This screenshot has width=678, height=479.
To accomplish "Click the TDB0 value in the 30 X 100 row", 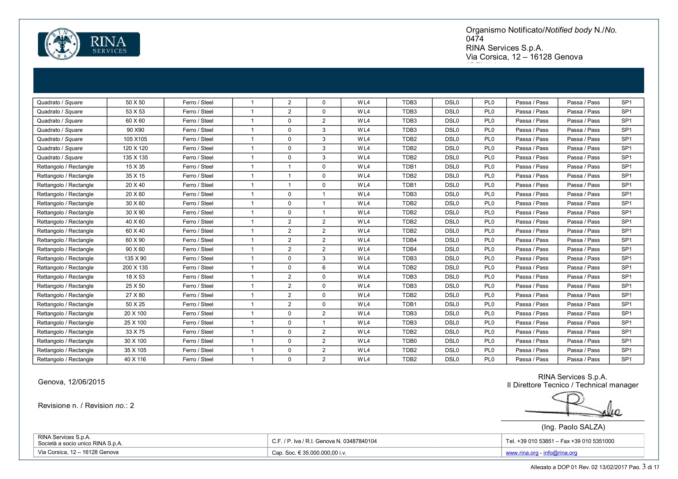I will tap(409, 340).
